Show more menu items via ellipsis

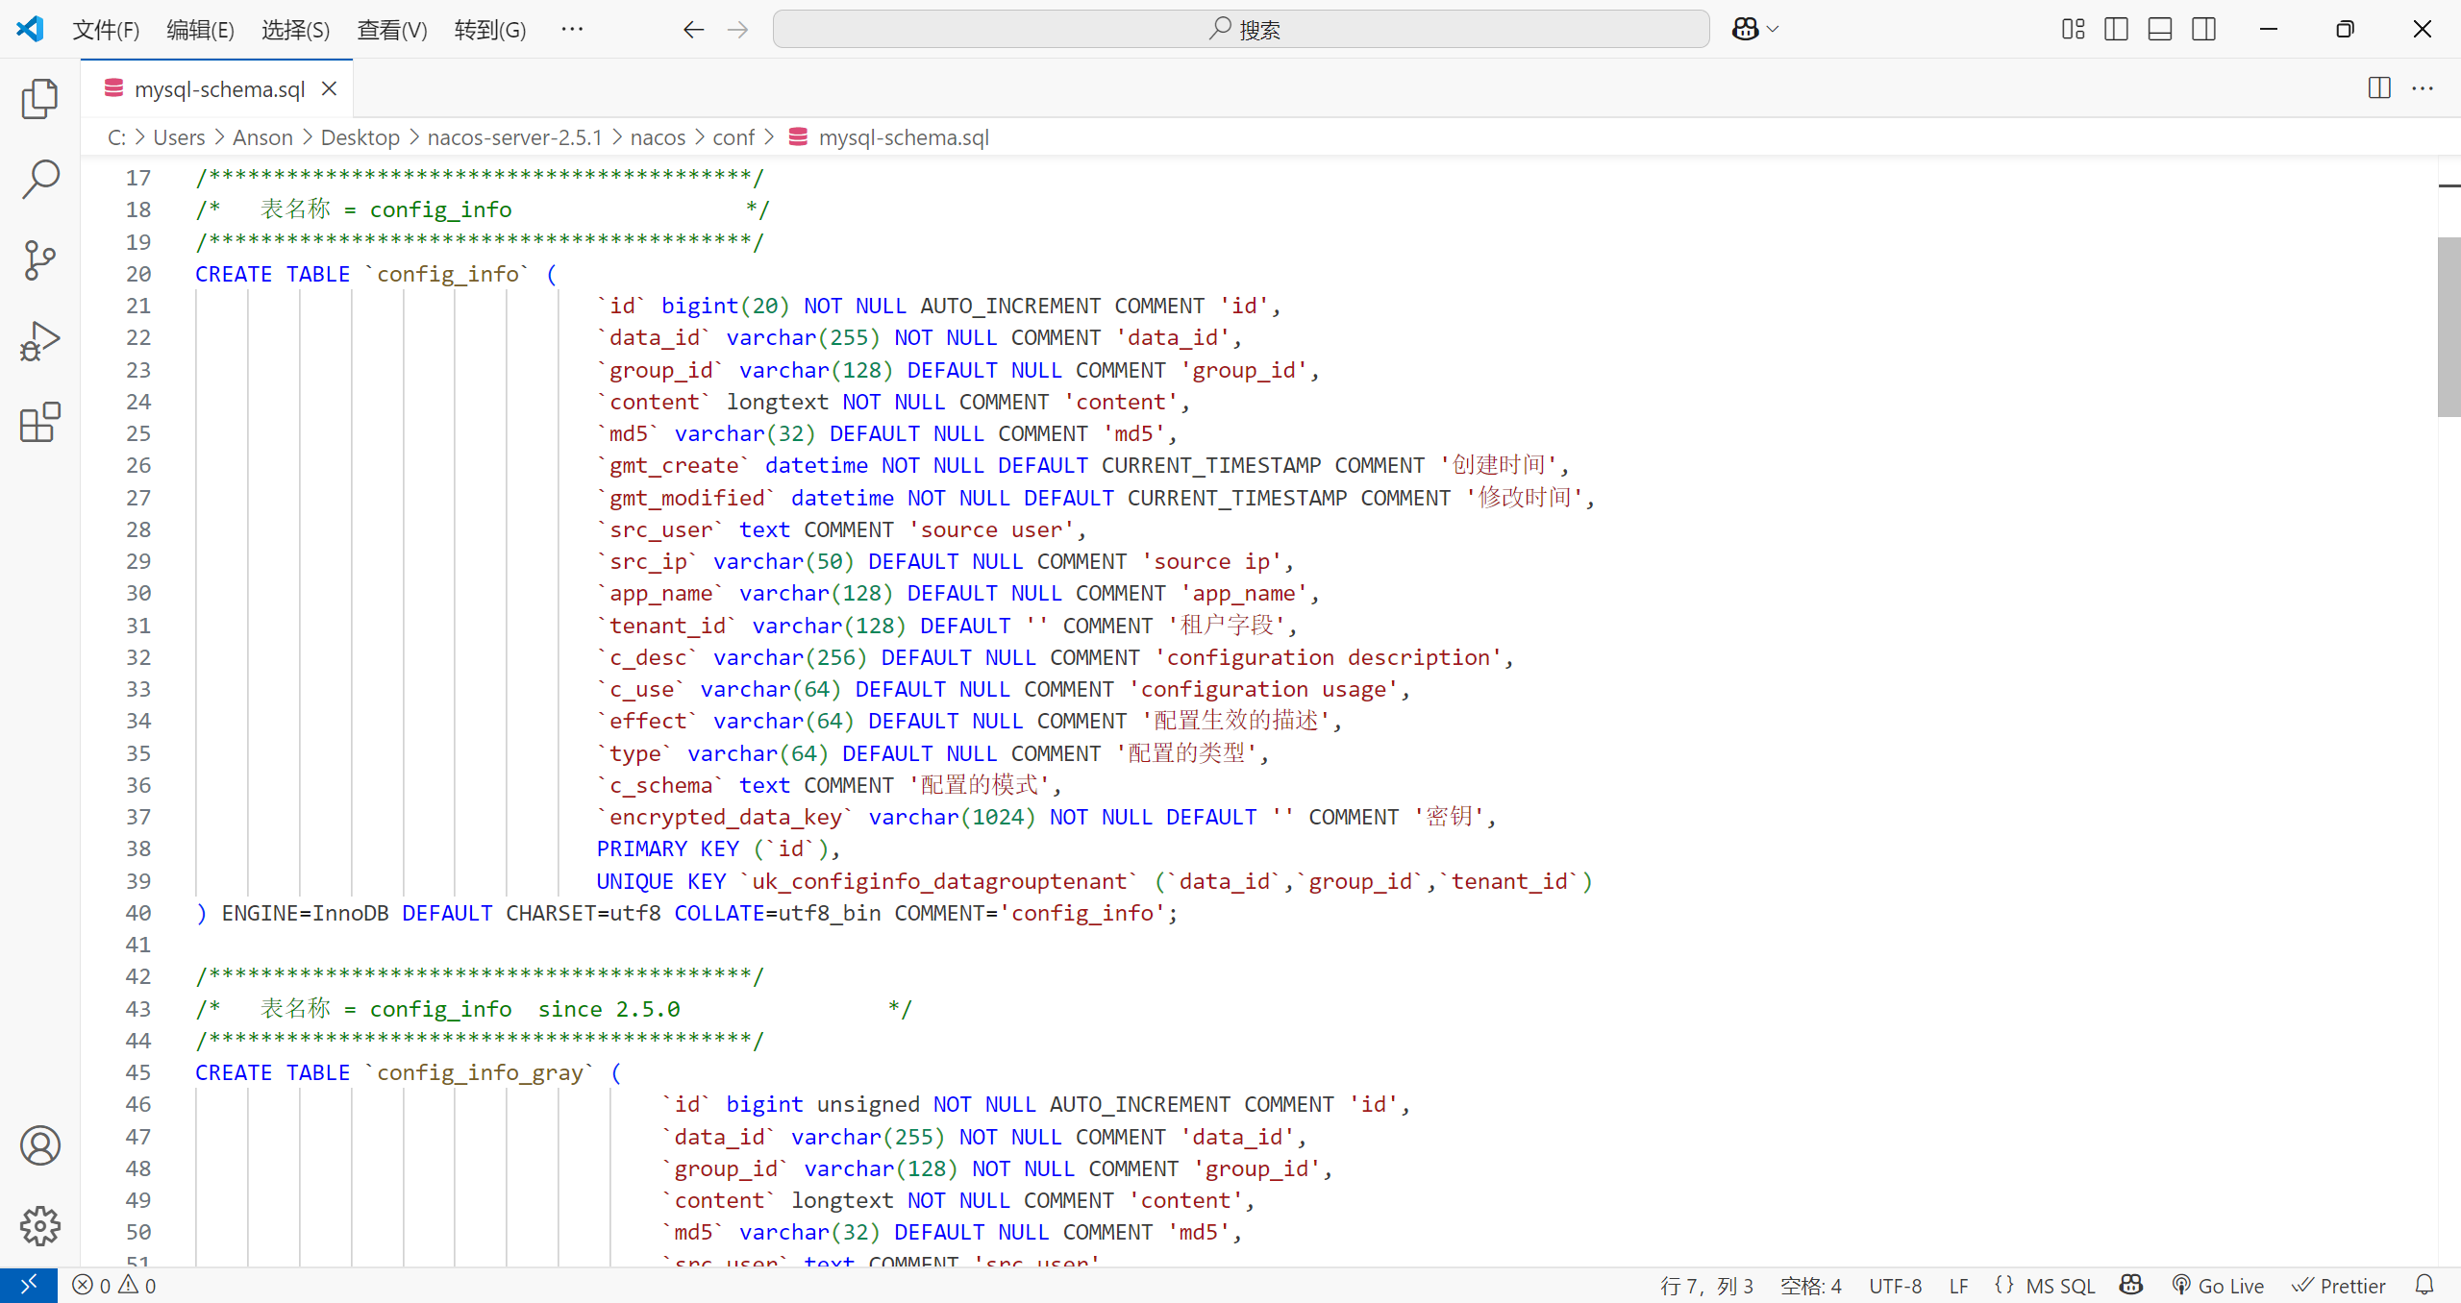tap(572, 30)
